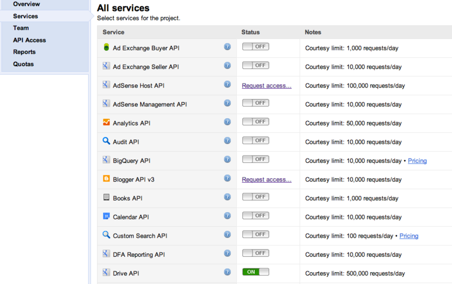This screenshot has height=284, width=452.
Task: Click the Analytics API orange chart icon
Action: point(106,122)
